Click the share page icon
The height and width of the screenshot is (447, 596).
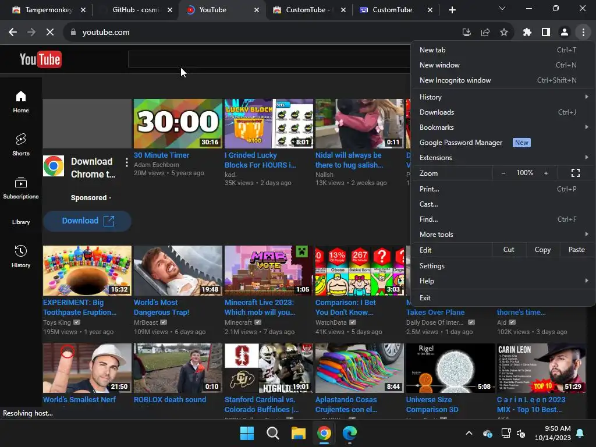485,33
